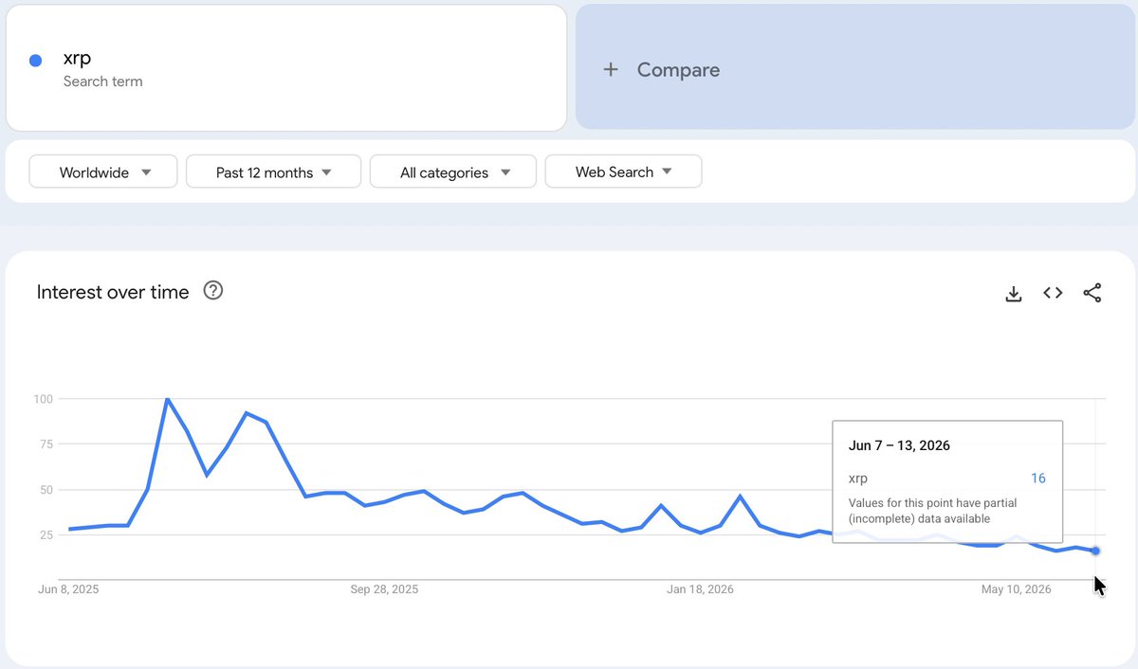
Task: Click the Interest over time heading
Action: pos(113,292)
